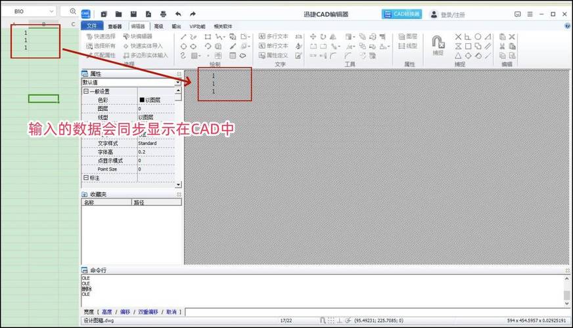The image size is (573, 328).
Task: Switch to the 高级 advanced tab
Action: pyautogui.click(x=158, y=26)
